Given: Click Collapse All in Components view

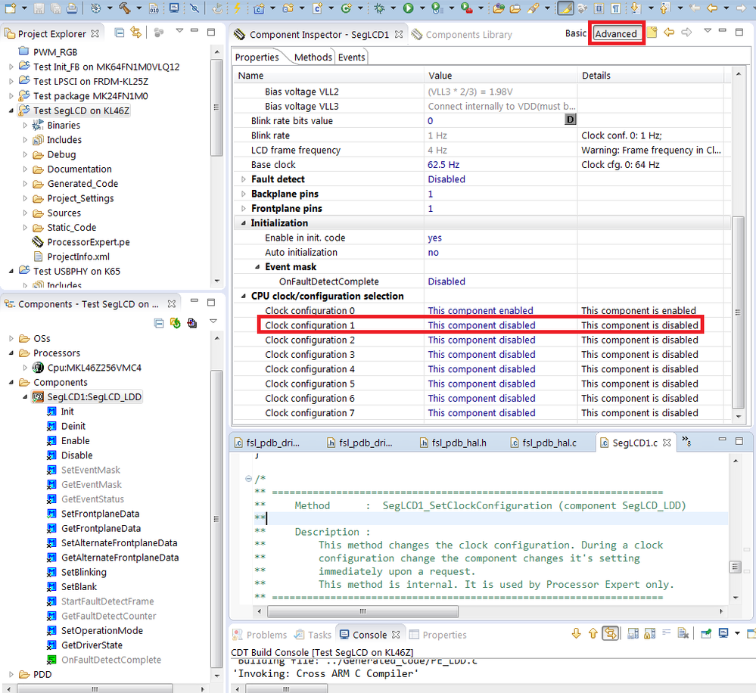Looking at the screenshot, I should coord(159,323).
